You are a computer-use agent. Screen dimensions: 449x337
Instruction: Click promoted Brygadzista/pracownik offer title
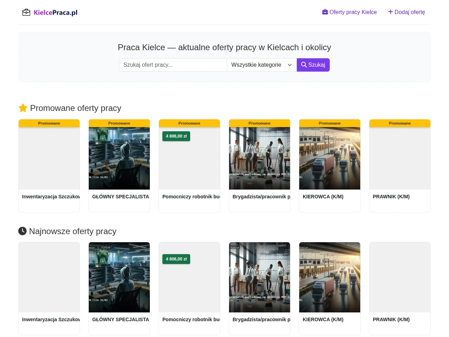click(261, 197)
